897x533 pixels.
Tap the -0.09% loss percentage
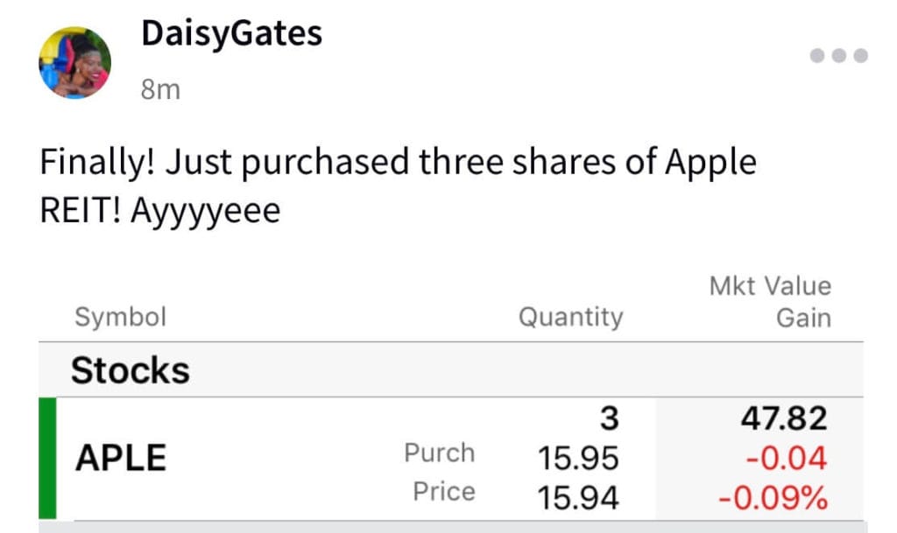point(773,498)
